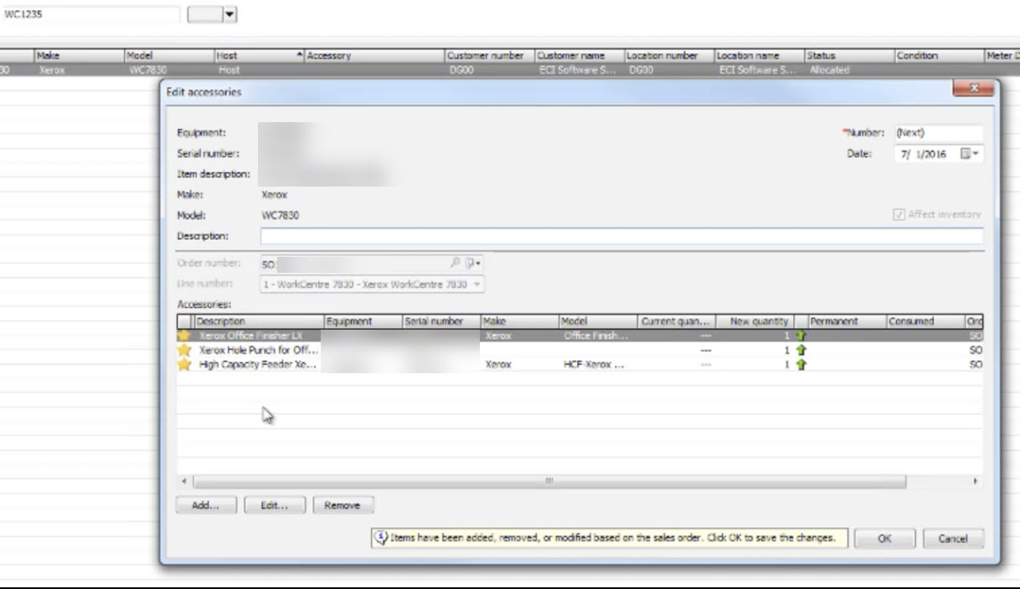This screenshot has height=589, width=1020.
Task: Click the Edit... button
Action: coord(275,505)
